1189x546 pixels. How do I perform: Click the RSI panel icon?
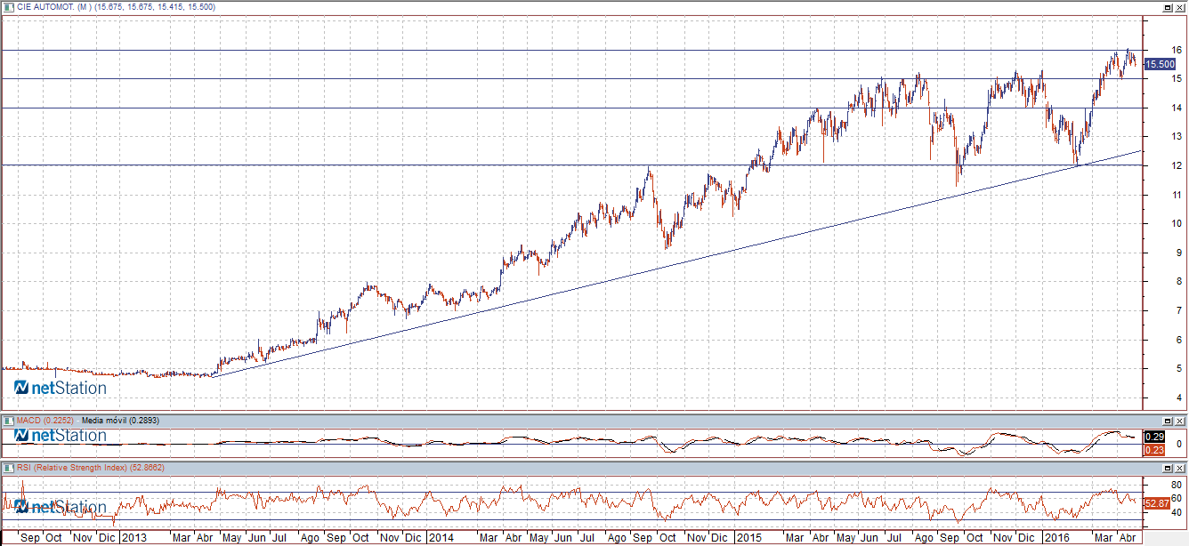[9, 467]
